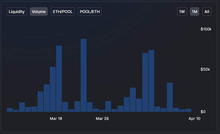
Task: Select the rightmost volume bar
Action: tap(188, 110)
